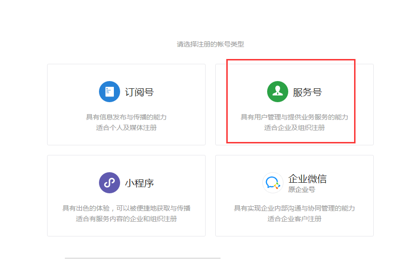The height and width of the screenshot is (259, 405).
Task: Click text 适合个人及媒体注册
Action: tap(126, 128)
